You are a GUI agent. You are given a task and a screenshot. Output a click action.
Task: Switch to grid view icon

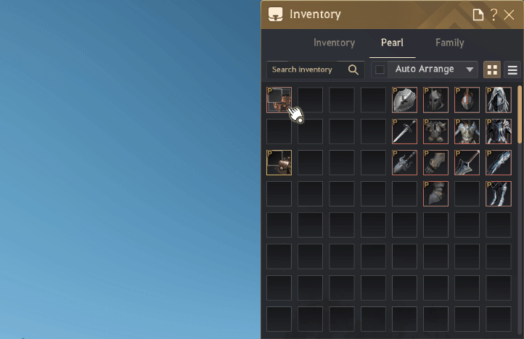coord(492,70)
